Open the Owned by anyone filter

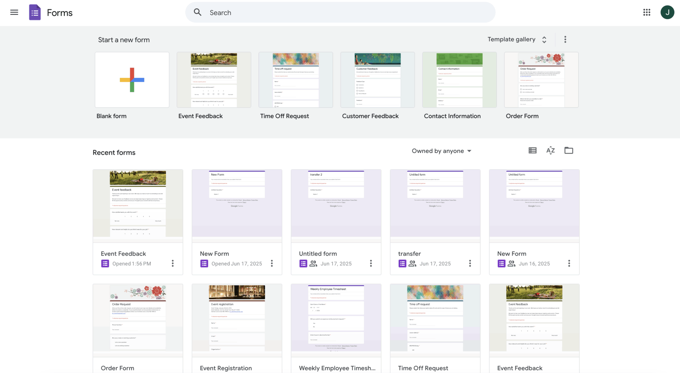click(x=441, y=151)
